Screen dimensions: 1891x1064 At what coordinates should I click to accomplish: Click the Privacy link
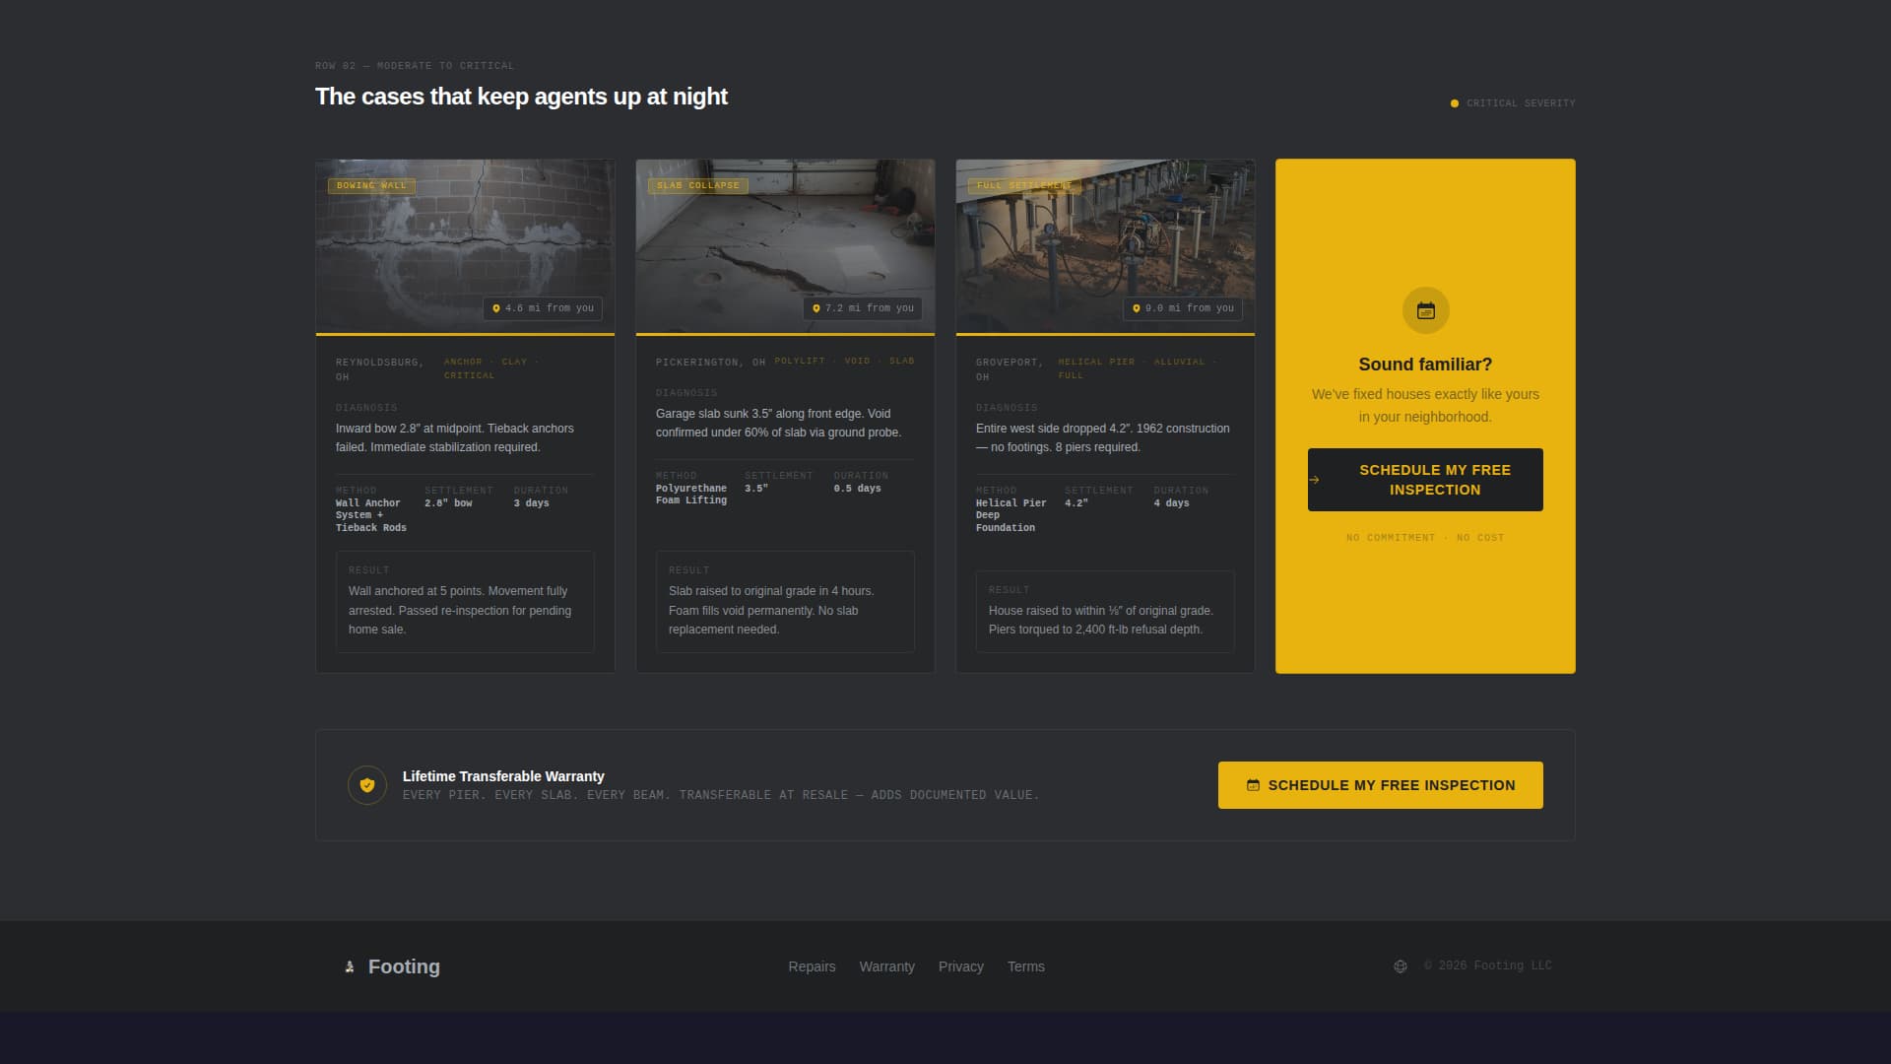pyautogui.click(x=961, y=966)
